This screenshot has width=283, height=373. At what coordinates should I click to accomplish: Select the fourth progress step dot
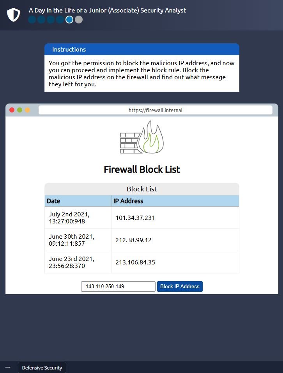[x=60, y=20]
